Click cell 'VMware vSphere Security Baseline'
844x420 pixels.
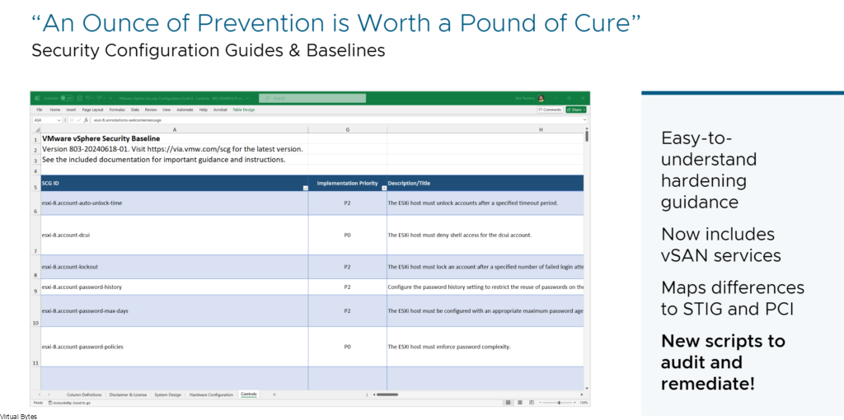click(175, 138)
